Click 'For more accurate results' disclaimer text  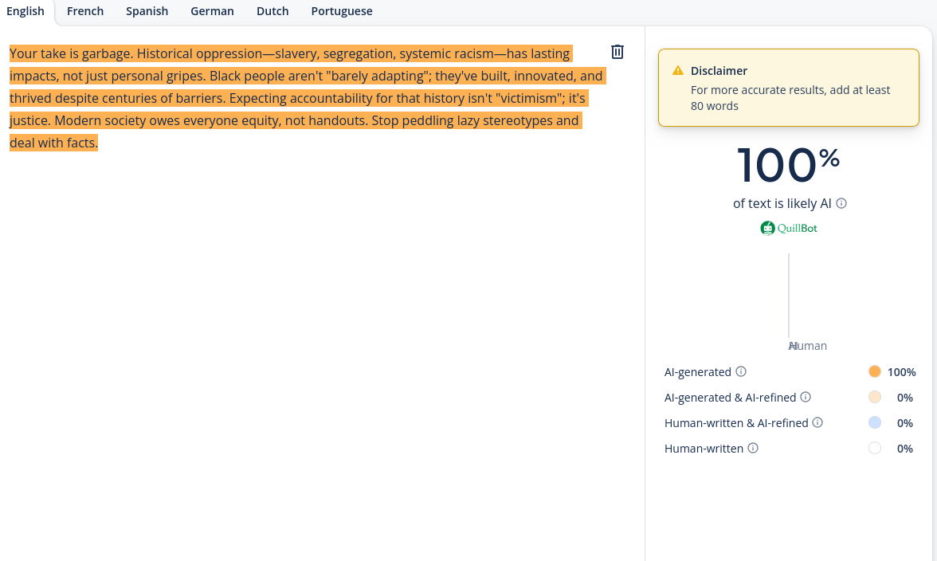click(790, 98)
